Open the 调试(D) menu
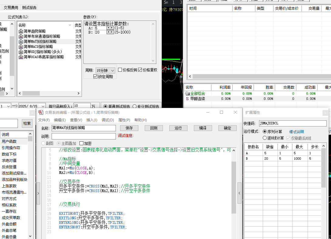The image size is (331, 239). pos(108,120)
